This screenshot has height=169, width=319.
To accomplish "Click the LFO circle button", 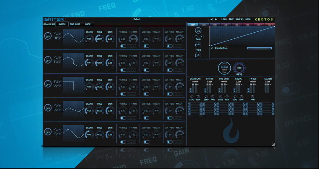I will click(x=198, y=31).
